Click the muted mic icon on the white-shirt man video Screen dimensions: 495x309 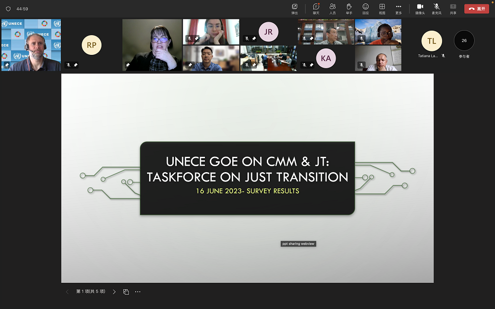[362, 65]
